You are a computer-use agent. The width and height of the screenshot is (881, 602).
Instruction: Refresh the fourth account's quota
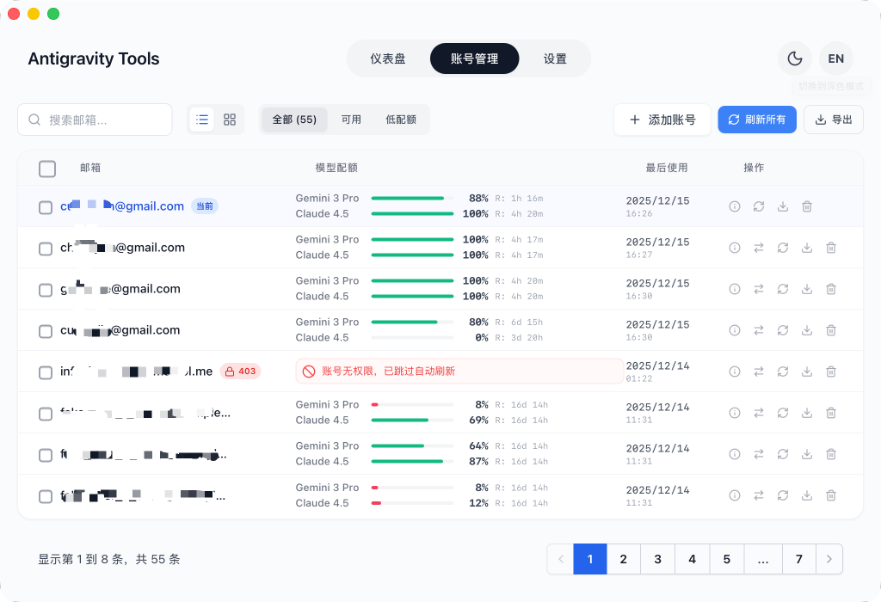[782, 330]
